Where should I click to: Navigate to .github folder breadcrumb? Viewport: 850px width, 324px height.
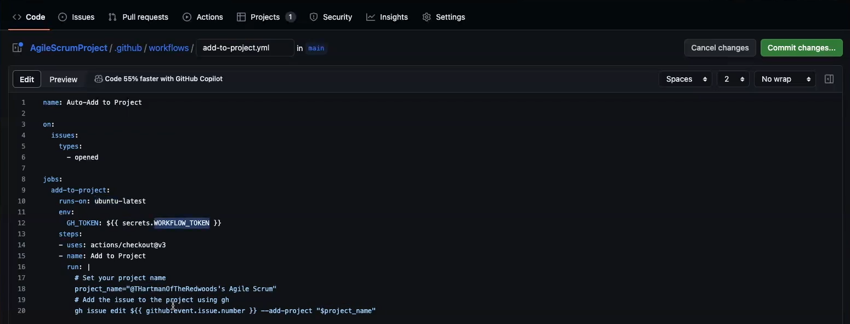click(x=128, y=48)
